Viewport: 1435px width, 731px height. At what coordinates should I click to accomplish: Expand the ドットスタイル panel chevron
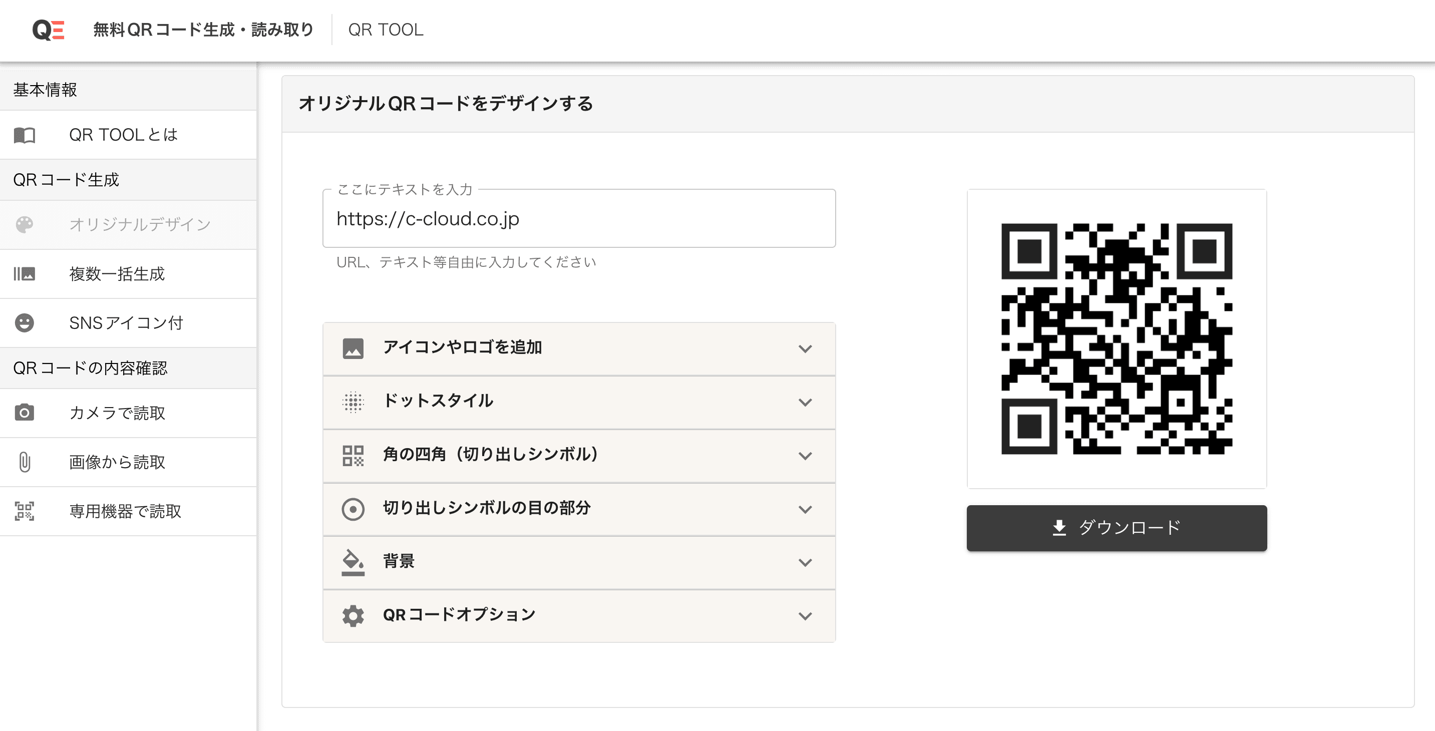tap(805, 402)
